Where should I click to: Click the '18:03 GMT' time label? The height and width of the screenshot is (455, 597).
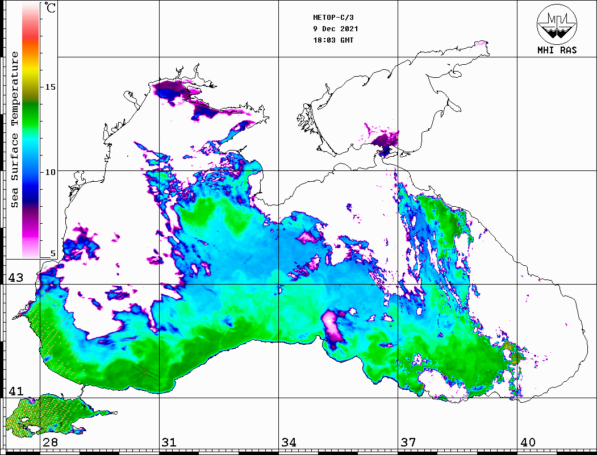pos(333,40)
